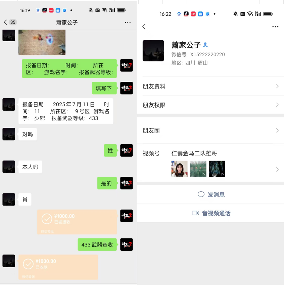Open the chat more options menu
Image resolution: width=284 pixels, height=285 pixels.
(128, 22)
